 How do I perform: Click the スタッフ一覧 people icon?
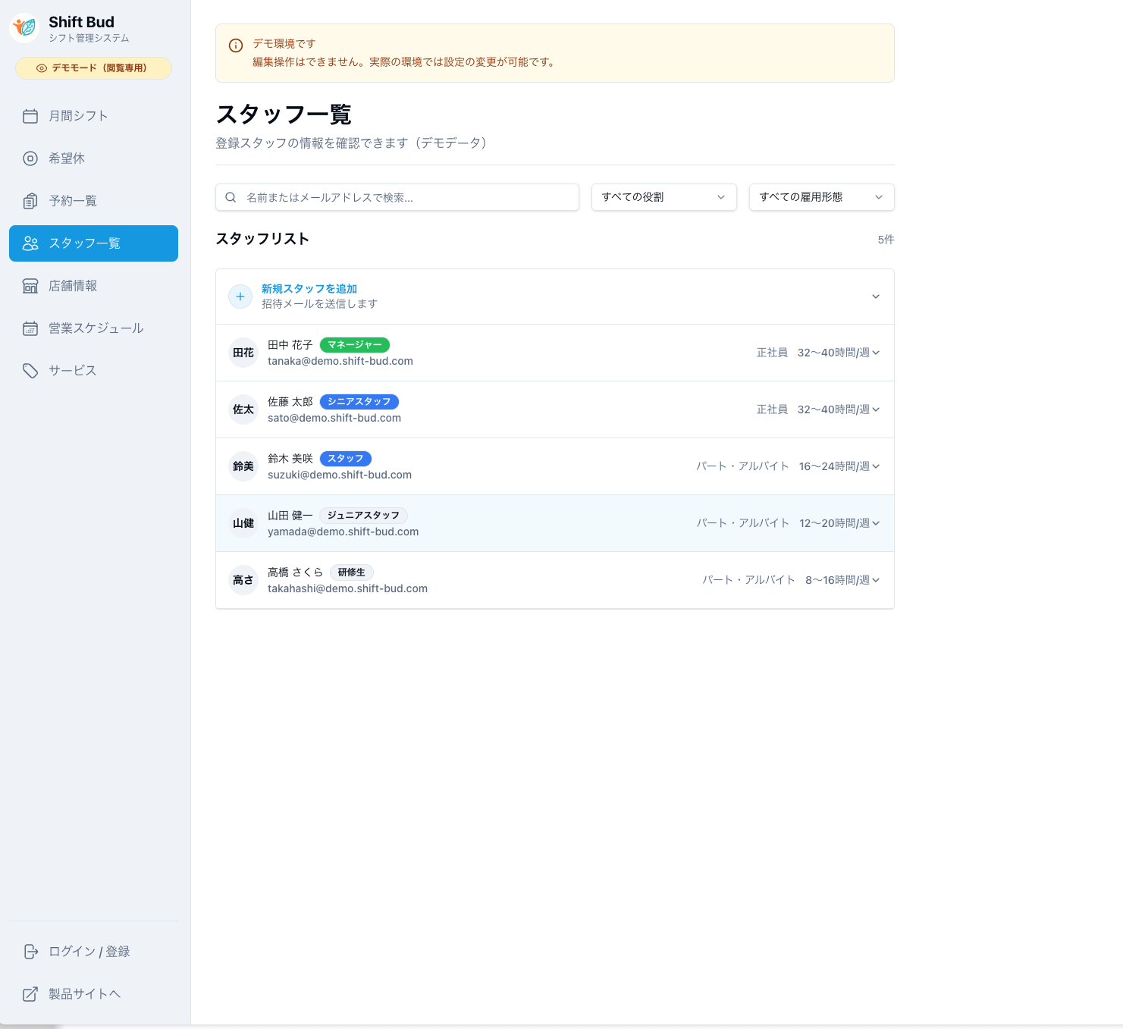tap(30, 243)
